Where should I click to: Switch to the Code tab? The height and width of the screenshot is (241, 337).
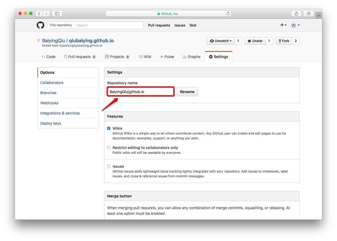pyautogui.click(x=48, y=57)
